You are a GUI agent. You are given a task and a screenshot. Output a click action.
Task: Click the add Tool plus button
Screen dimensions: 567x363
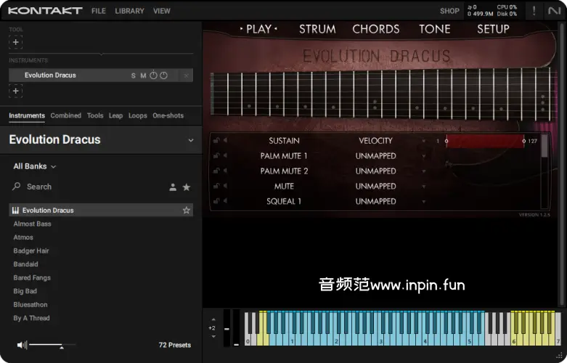[16, 42]
